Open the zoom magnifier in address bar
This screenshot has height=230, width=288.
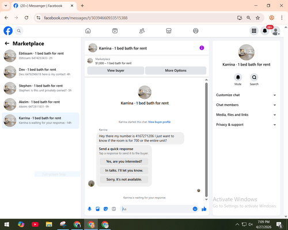point(248,18)
